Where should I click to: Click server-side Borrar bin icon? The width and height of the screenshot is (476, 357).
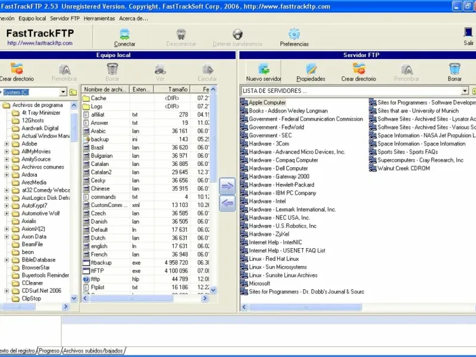[455, 69]
